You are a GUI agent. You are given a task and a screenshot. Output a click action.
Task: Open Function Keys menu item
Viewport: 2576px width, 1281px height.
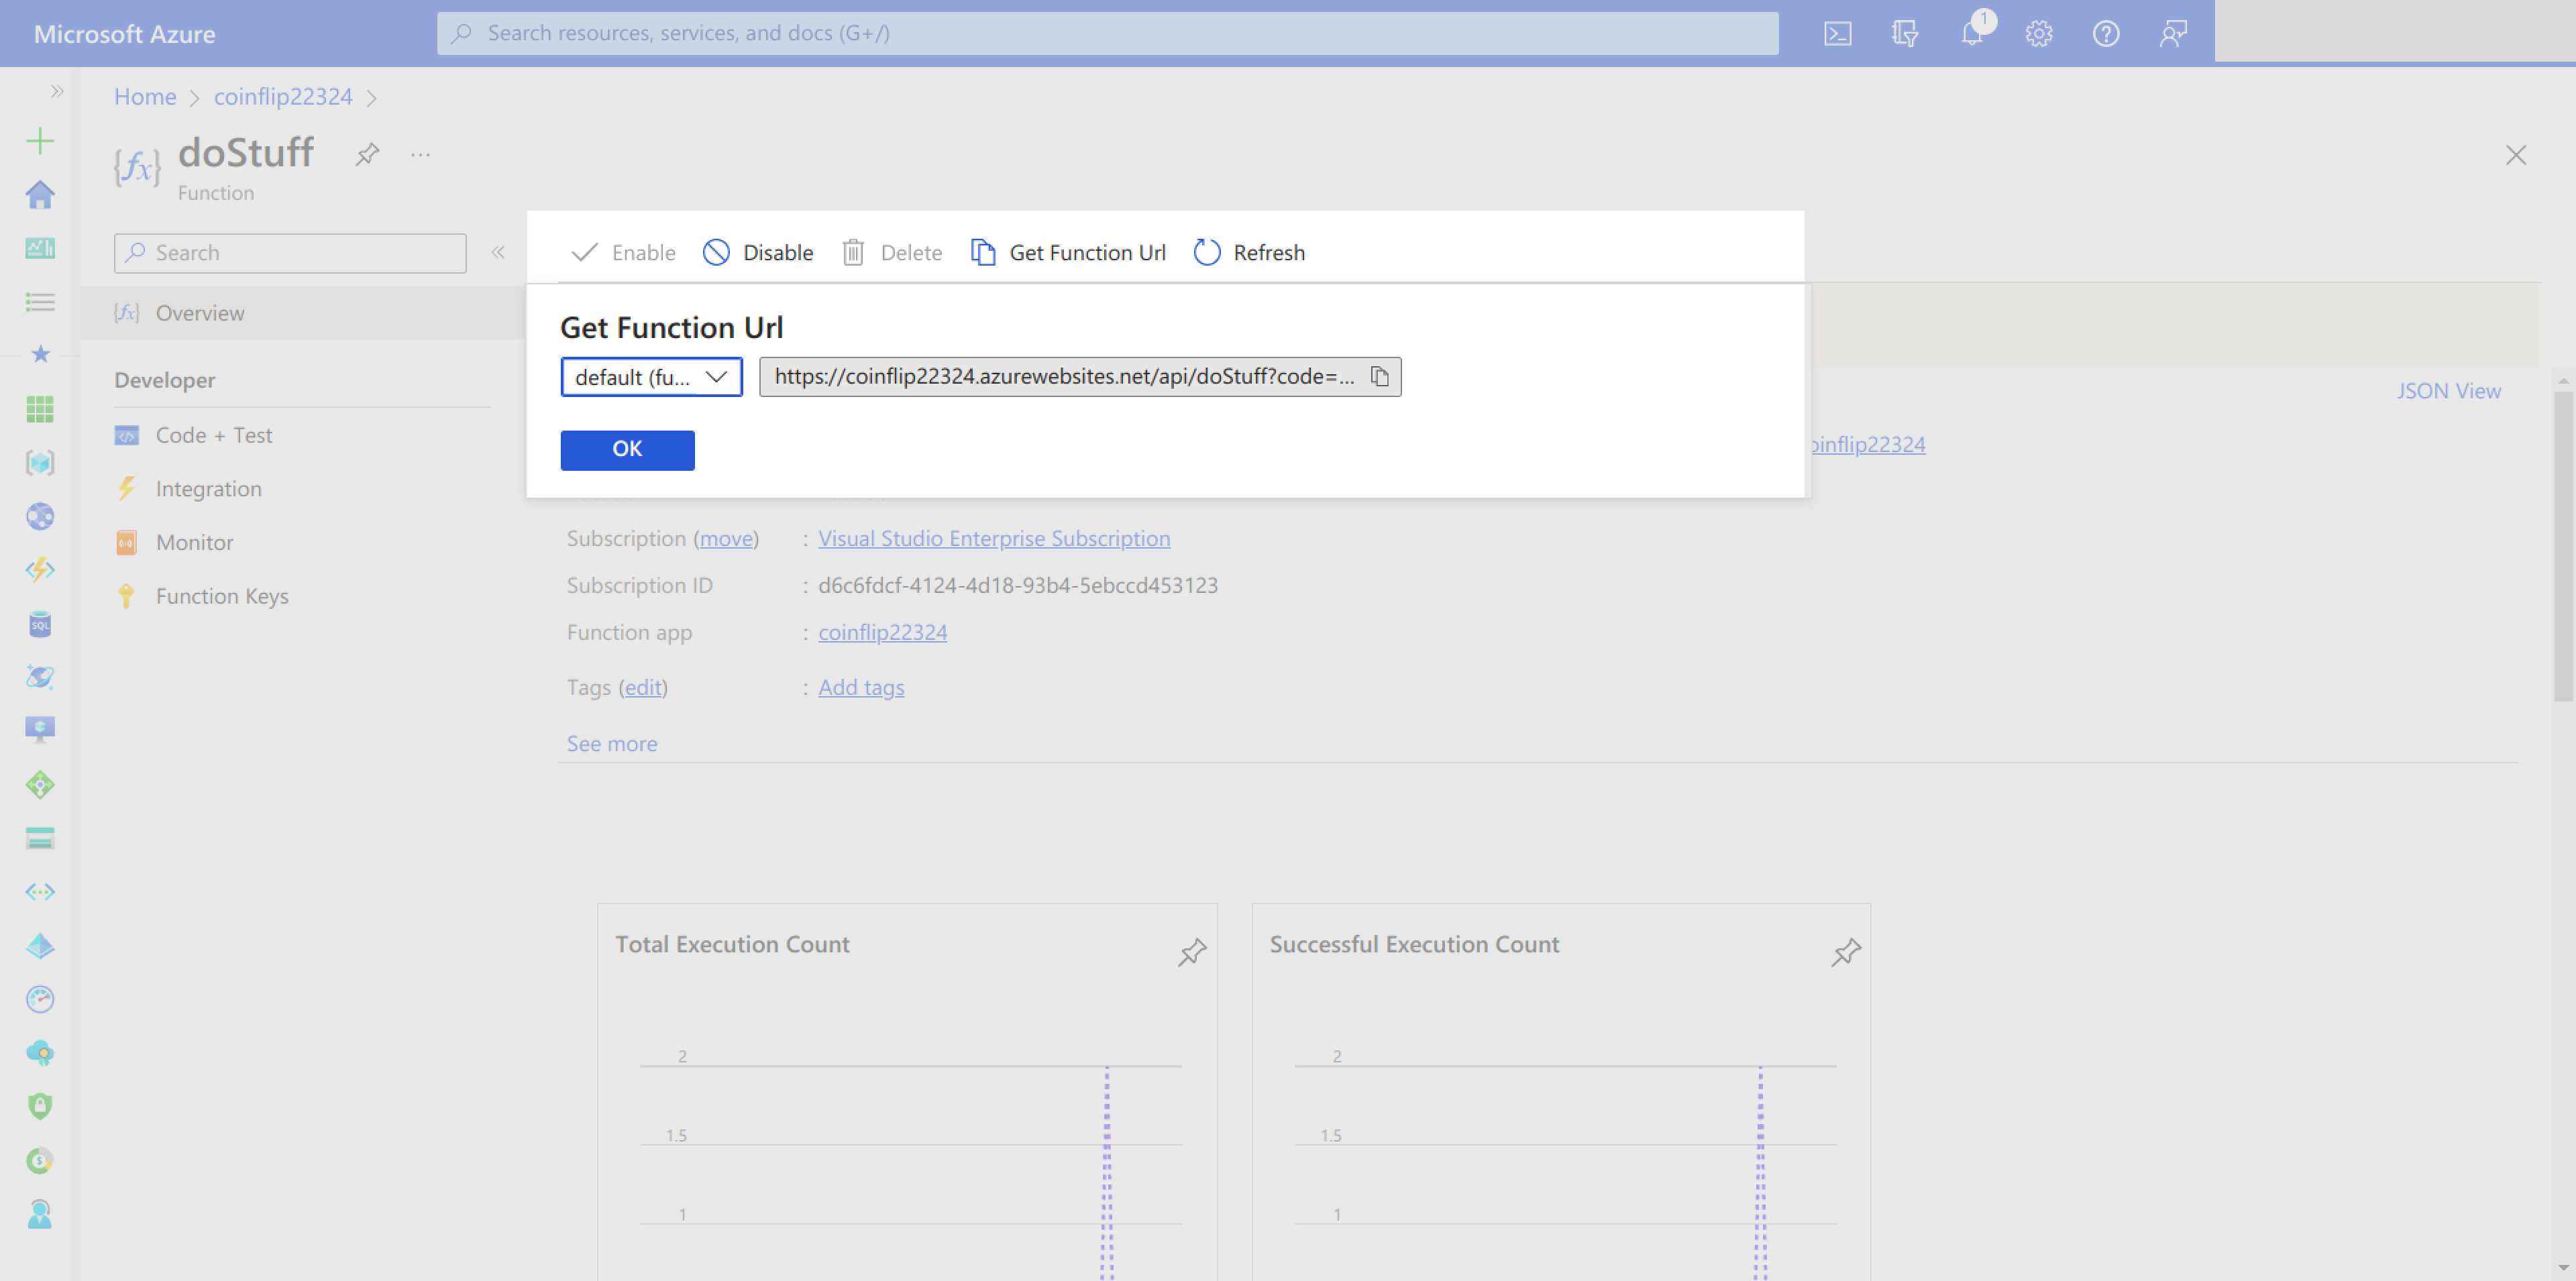point(221,596)
